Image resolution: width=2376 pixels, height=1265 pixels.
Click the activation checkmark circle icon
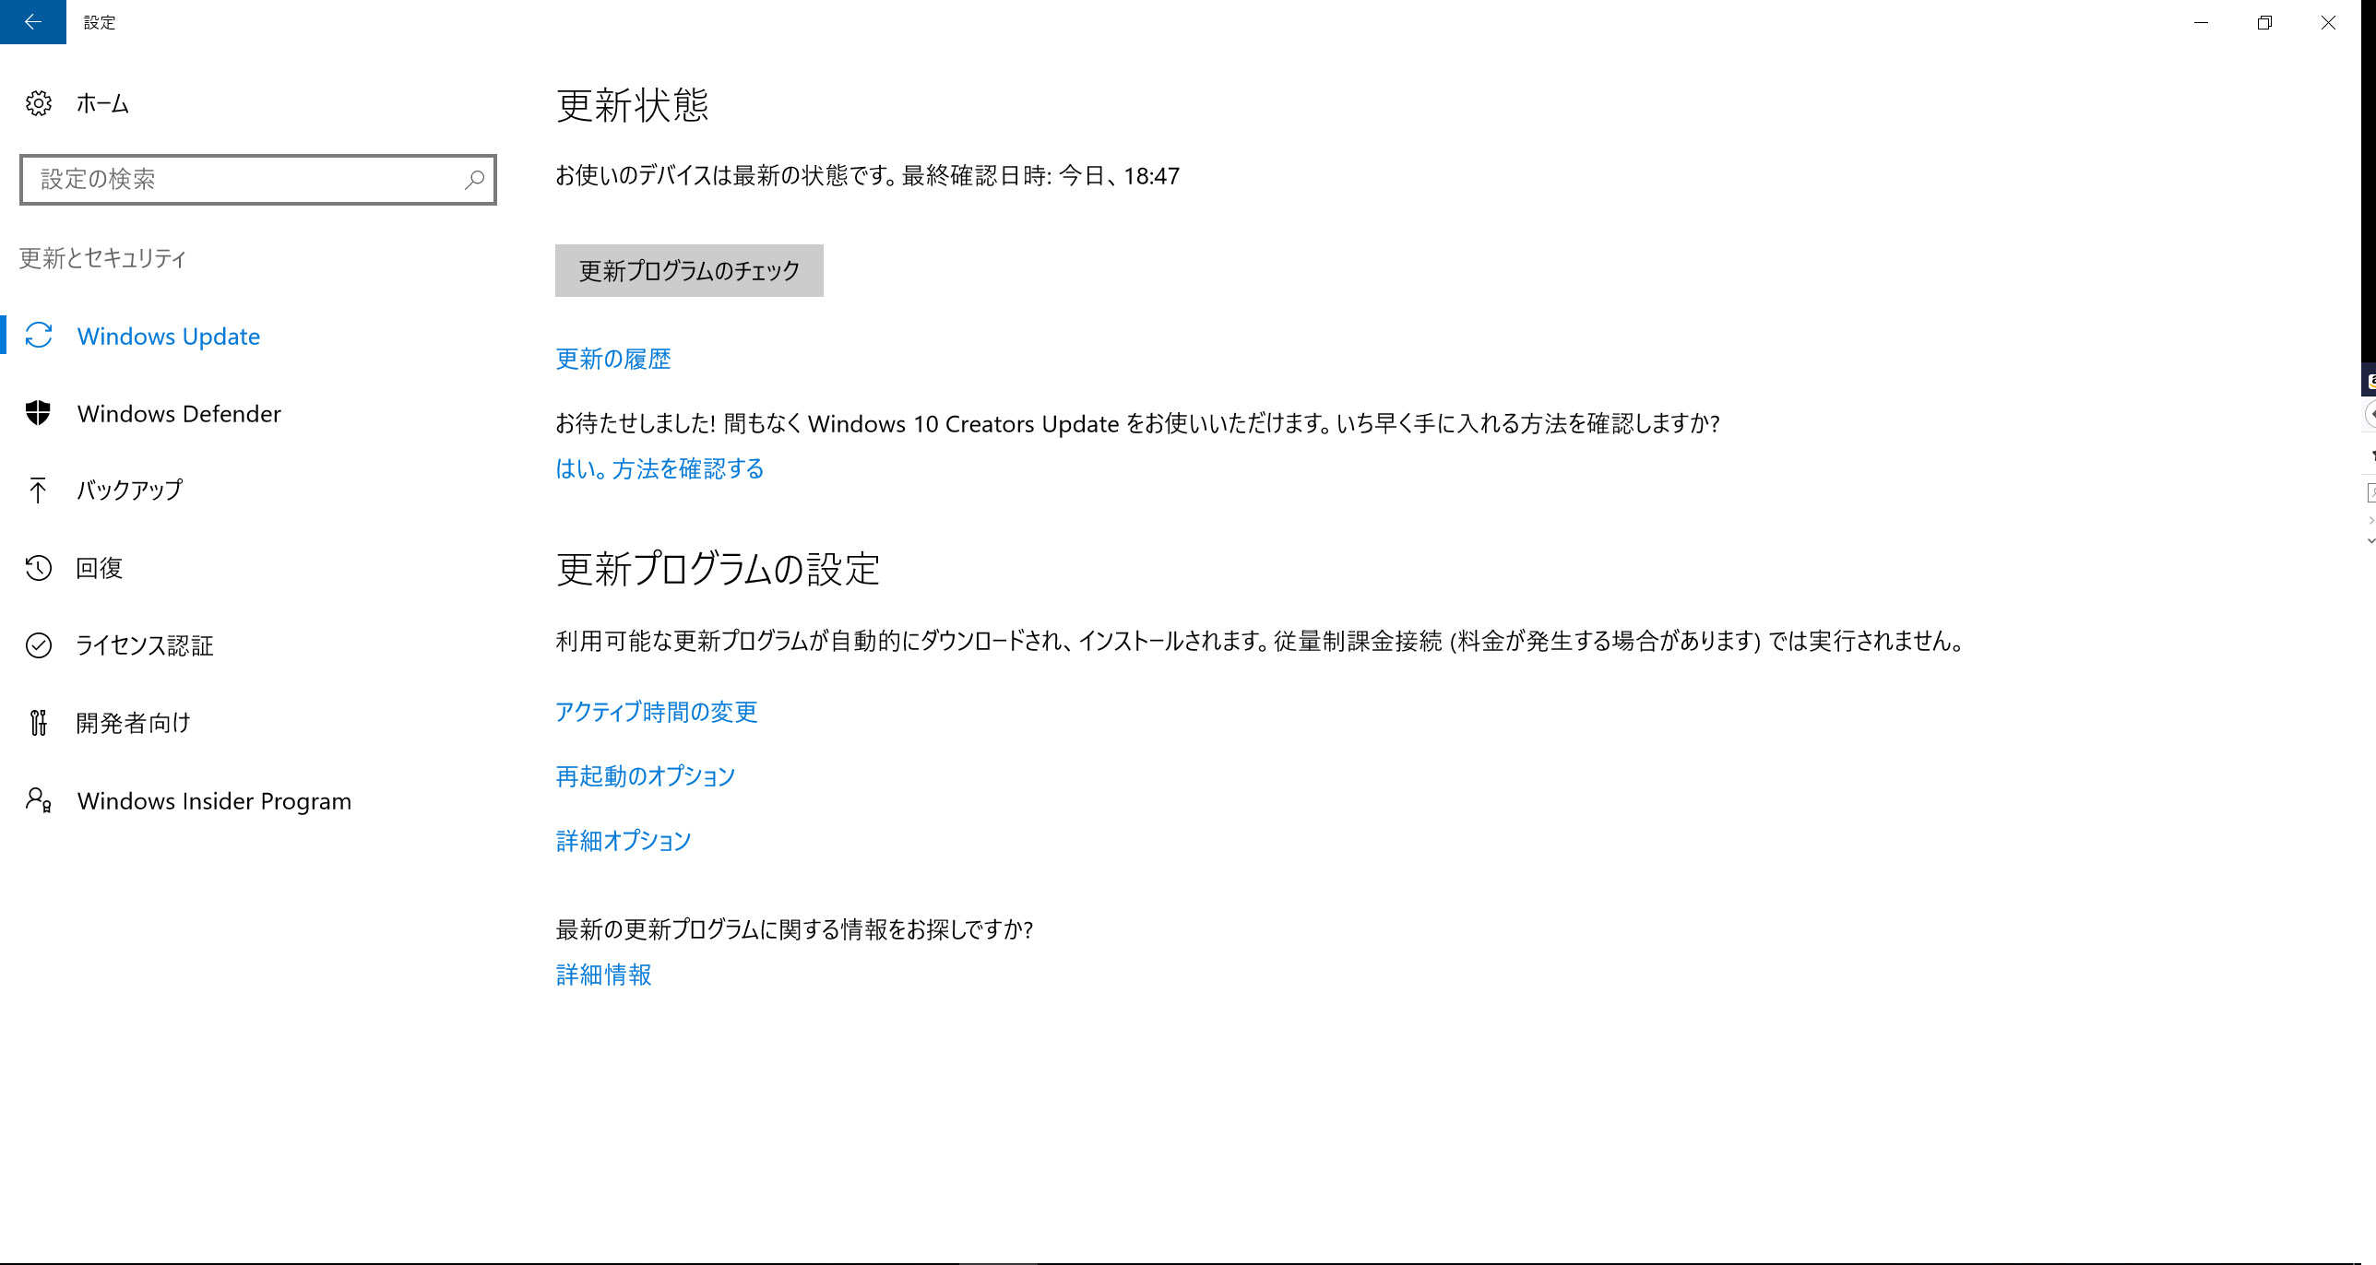coord(39,645)
